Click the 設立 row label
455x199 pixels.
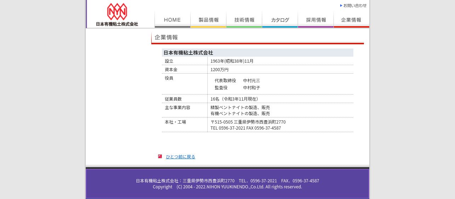coord(169,61)
